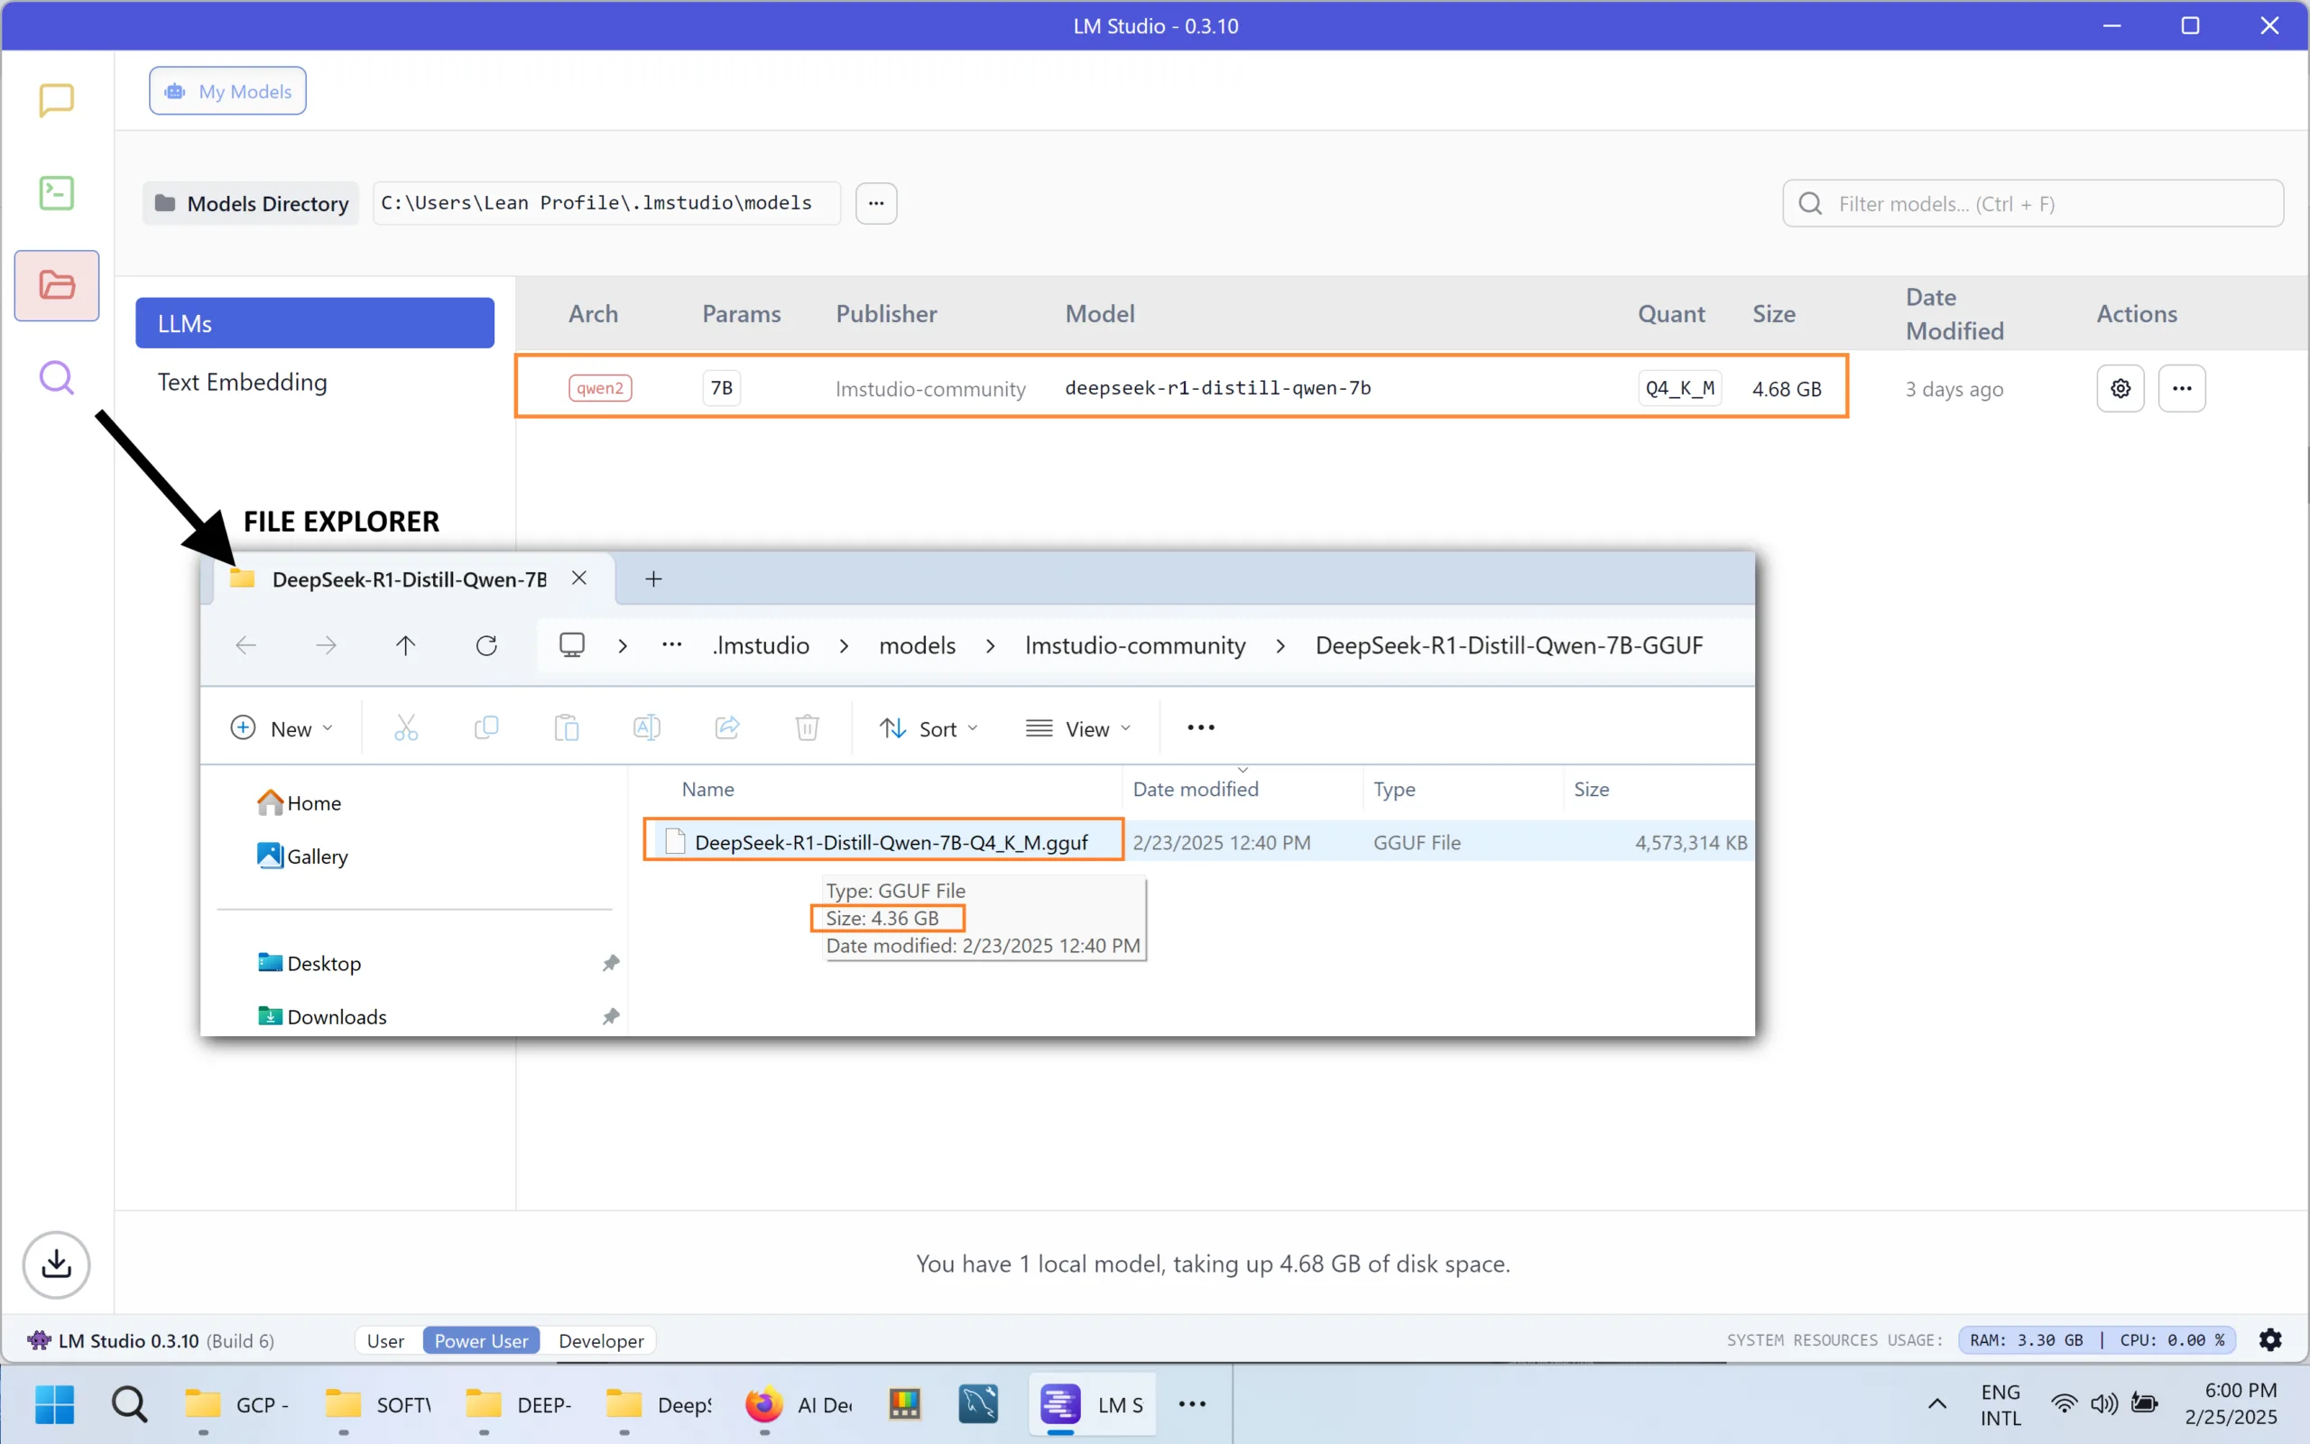The width and height of the screenshot is (2310, 1444).
Task: Go up one folder in File Explorer
Action: coord(406,645)
